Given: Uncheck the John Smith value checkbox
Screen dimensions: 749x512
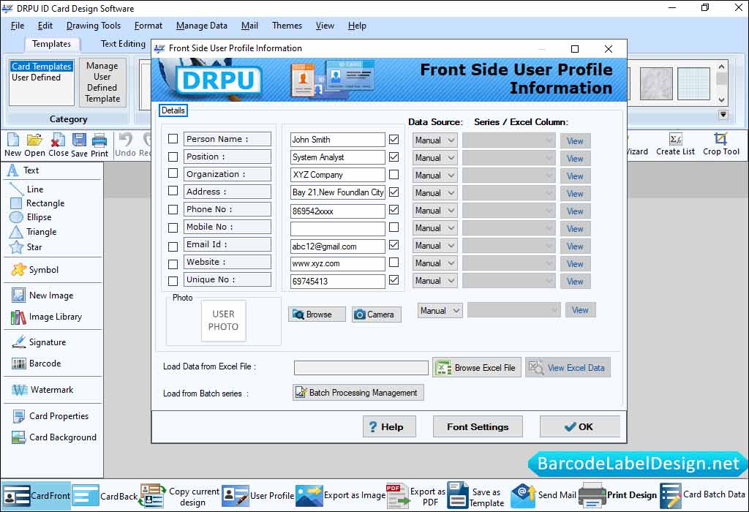Looking at the screenshot, I should click(394, 140).
